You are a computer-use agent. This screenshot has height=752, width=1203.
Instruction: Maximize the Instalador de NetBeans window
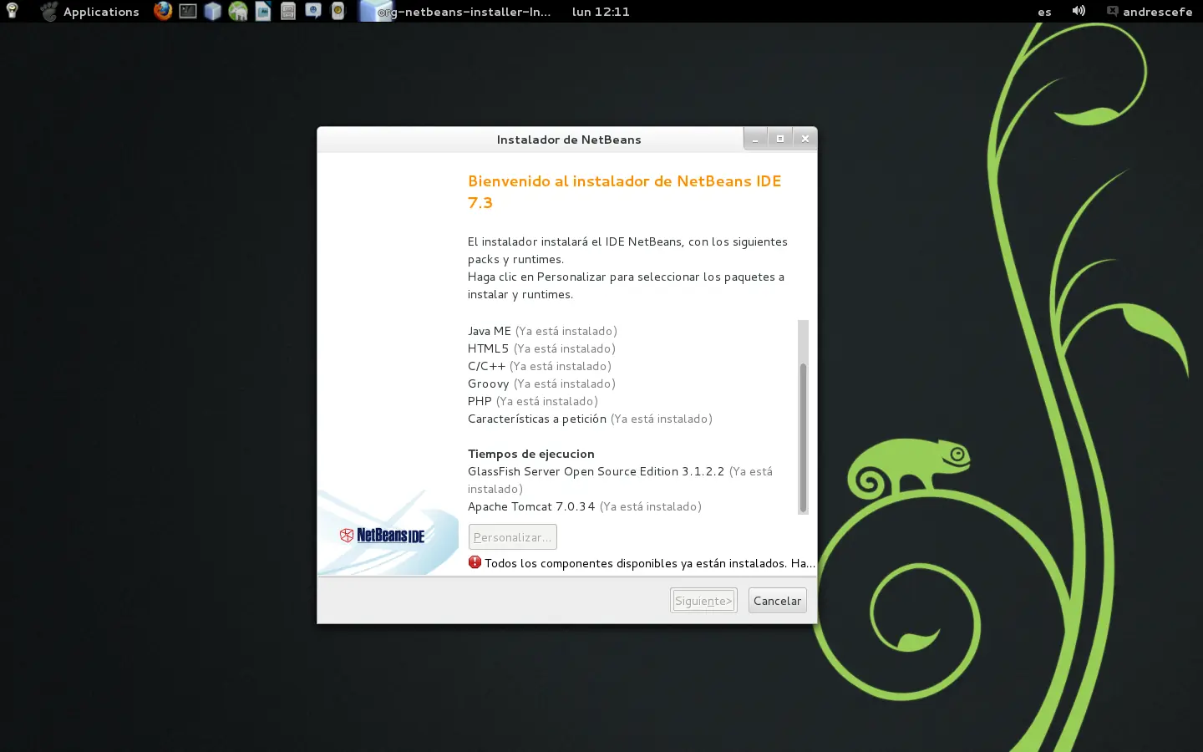coord(780,139)
